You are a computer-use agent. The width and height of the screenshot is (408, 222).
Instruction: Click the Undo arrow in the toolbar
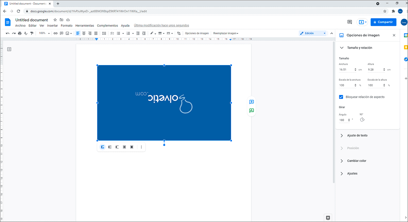8,33
